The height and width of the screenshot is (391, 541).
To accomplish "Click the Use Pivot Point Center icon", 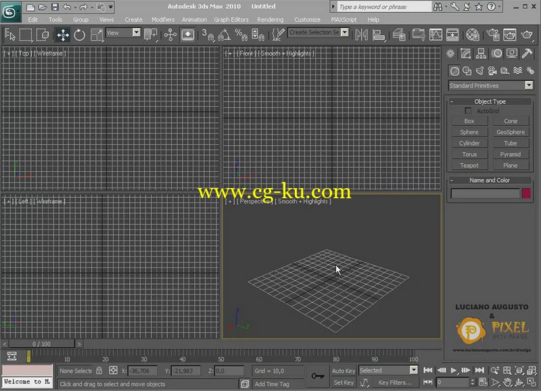I will [150, 35].
